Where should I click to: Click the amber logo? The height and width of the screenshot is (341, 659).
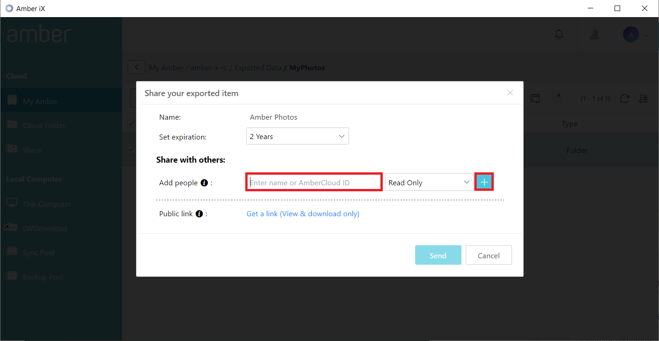point(39,35)
